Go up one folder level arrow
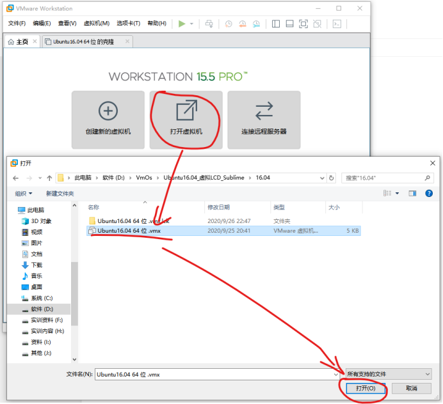443x404 pixels. (x=49, y=178)
